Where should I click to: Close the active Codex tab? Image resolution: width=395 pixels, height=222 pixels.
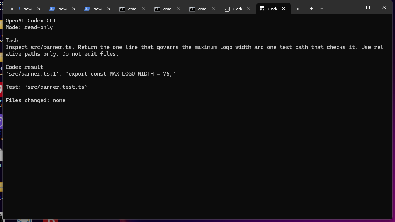pyautogui.click(x=284, y=9)
